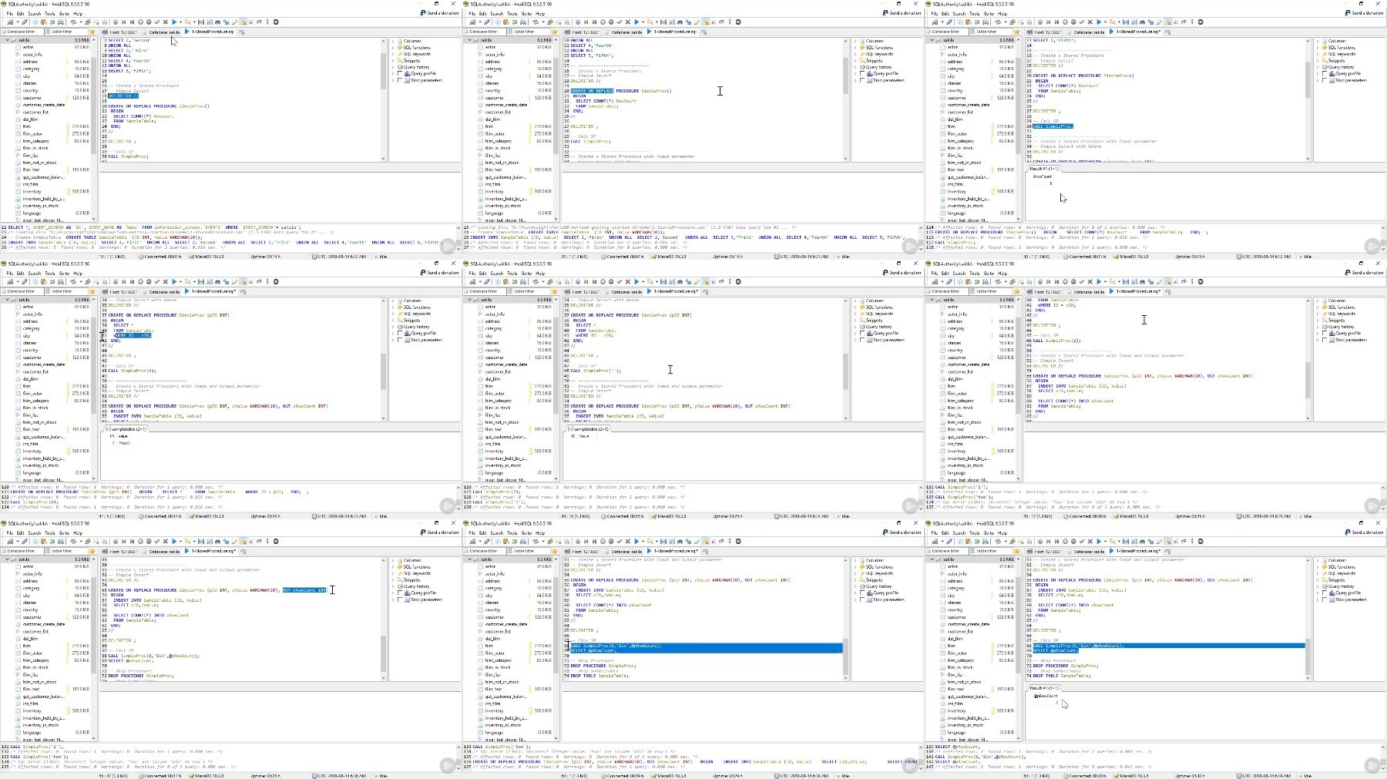1387x779 pixels.
Task: Focus Table filter field in bottom-center frame
Action: pyautogui.click(x=530, y=552)
